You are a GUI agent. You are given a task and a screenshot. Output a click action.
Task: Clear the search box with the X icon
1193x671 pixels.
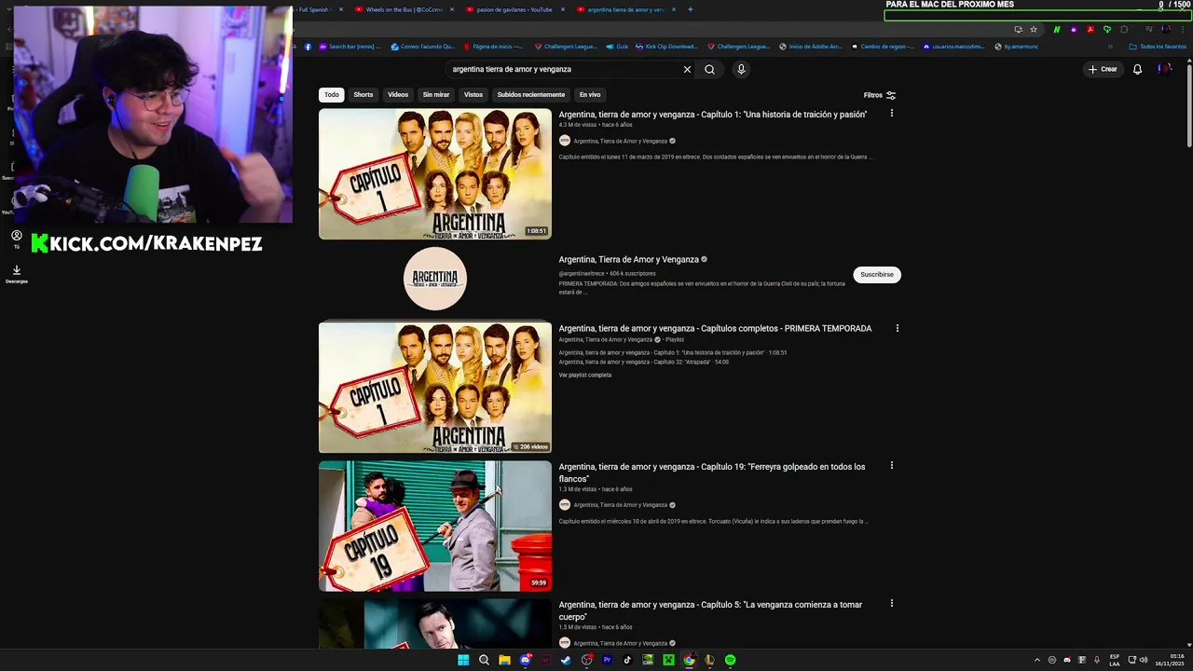coord(687,69)
